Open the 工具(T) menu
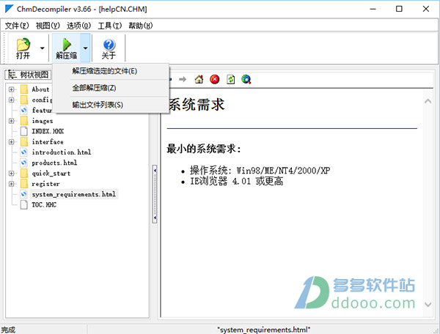Image resolution: width=440 pixels, height=334 pixels. pyautogui.click(x=110, y=26)
